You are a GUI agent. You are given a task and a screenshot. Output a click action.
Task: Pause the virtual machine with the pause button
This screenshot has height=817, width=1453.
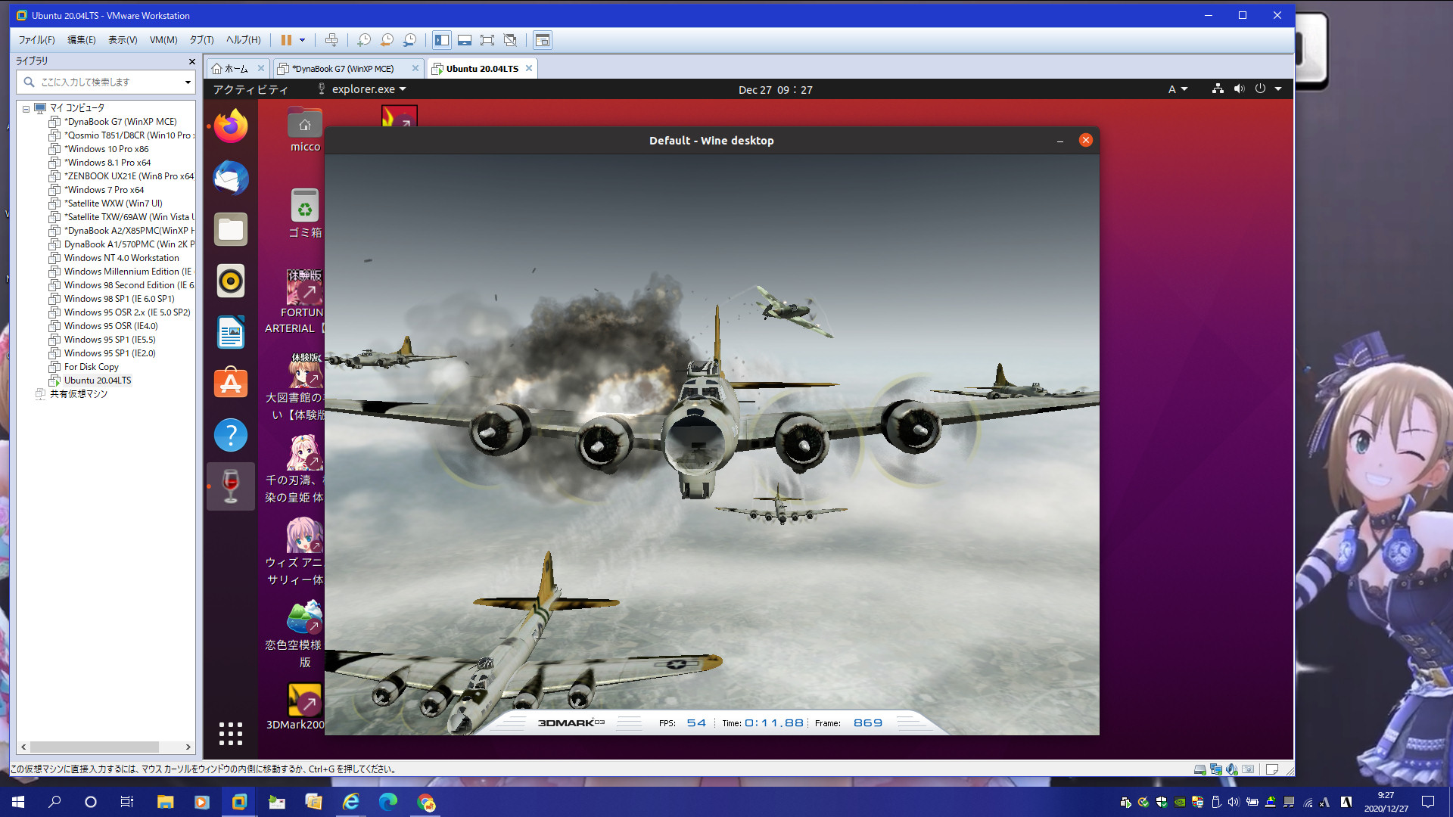286,40
